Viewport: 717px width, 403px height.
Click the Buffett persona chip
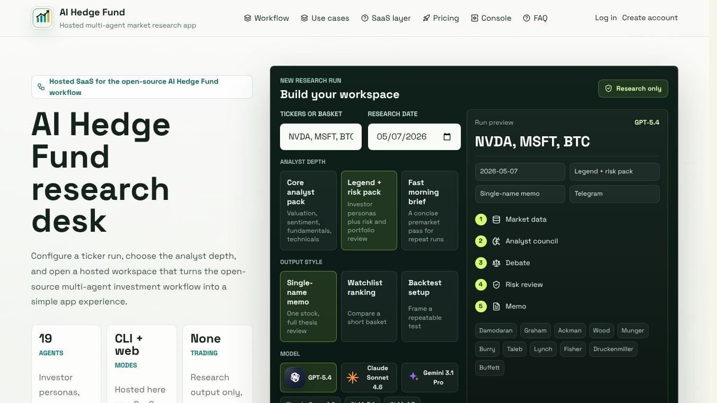click(489, 367)
